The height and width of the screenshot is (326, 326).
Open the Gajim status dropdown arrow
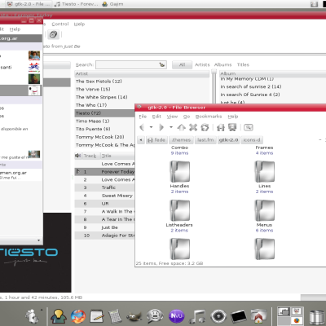(38, 240)
